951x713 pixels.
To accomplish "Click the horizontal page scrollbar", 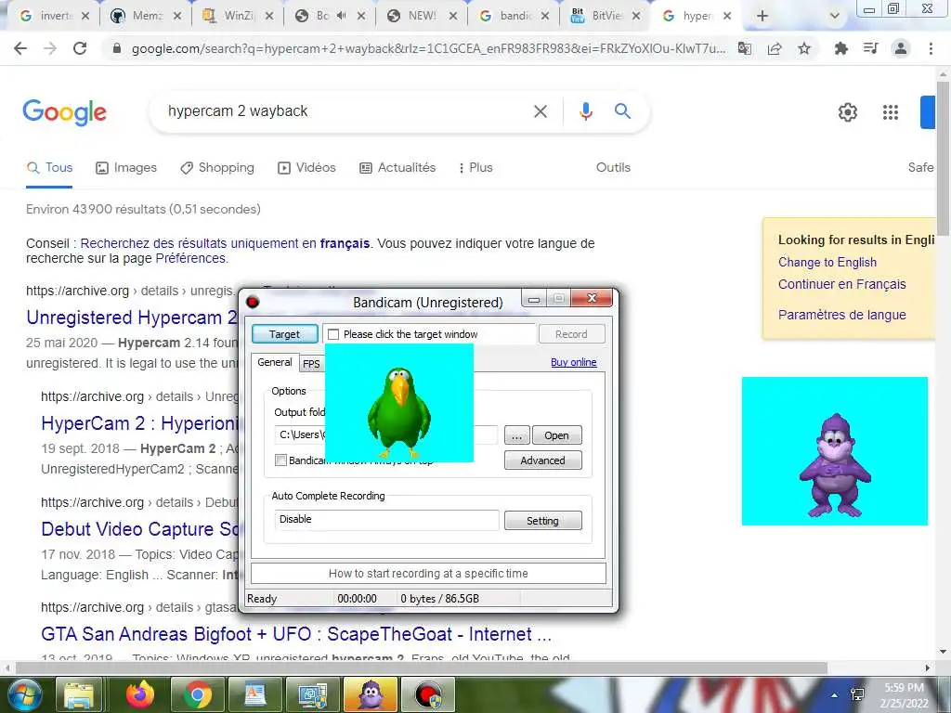I will pos(421,668).
